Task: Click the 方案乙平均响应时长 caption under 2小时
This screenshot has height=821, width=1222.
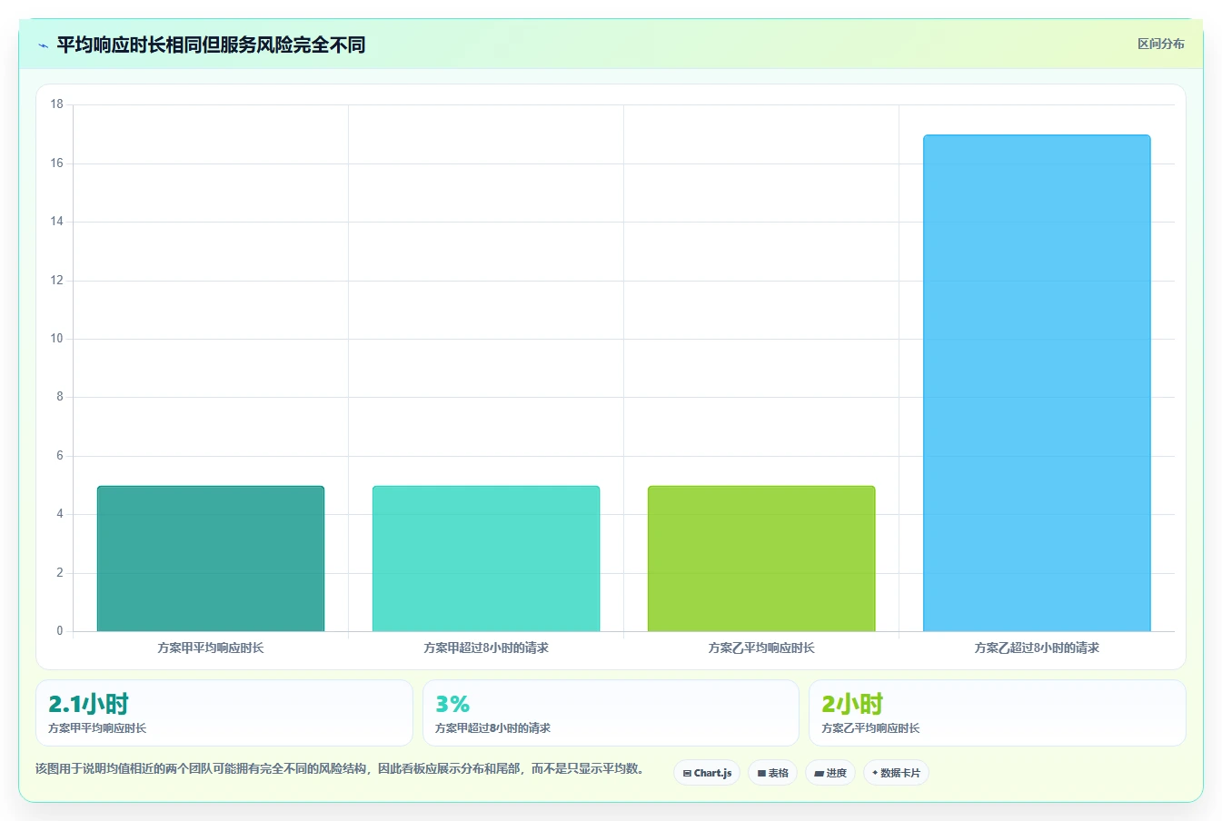Action: (870, 728)
